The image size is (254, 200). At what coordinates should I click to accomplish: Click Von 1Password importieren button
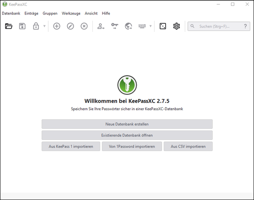[x=132, y=147]
